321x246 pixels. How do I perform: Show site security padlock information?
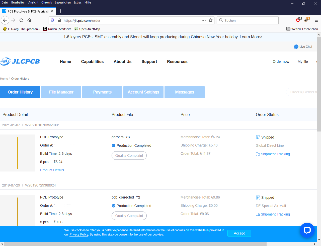pyautogui.click(x=59, y=20)
